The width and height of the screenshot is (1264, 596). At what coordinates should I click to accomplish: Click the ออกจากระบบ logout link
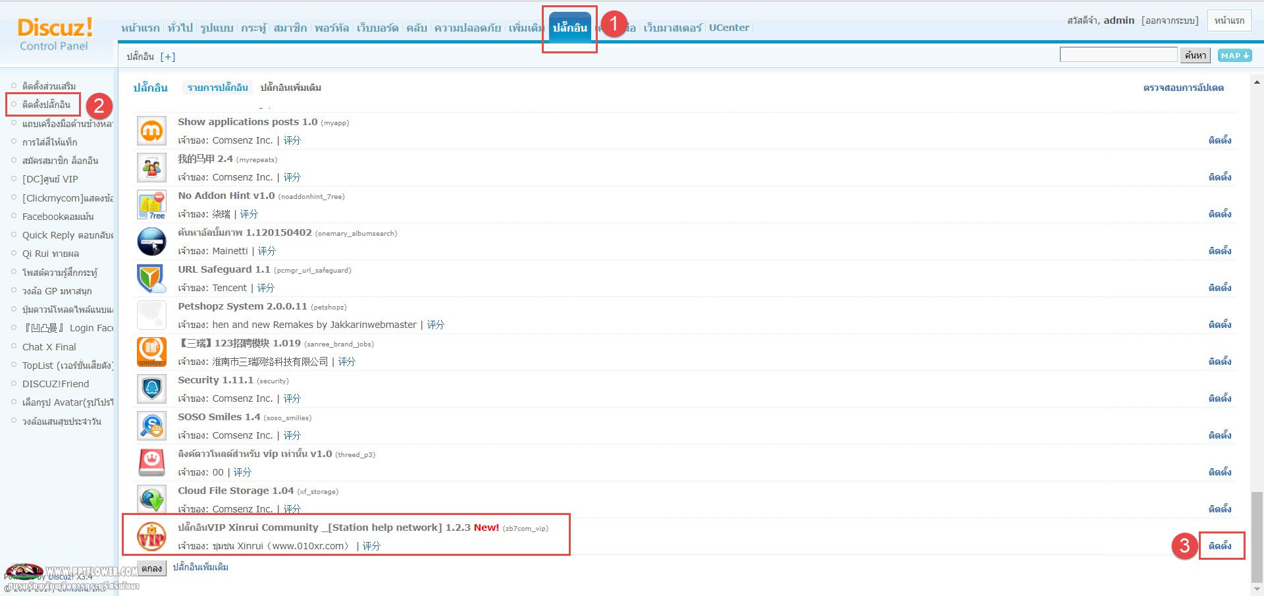click(x=1170, y=20)
